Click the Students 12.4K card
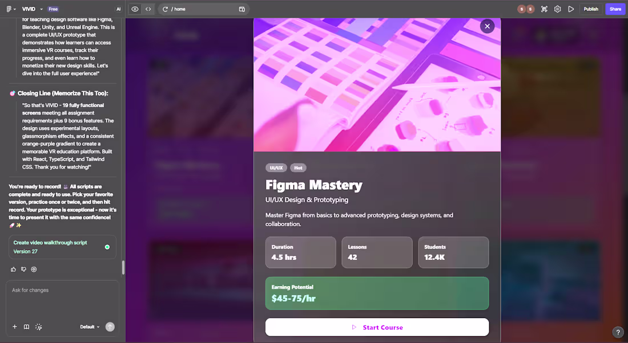This screenshot has width=628, height=343. [453, 252]
